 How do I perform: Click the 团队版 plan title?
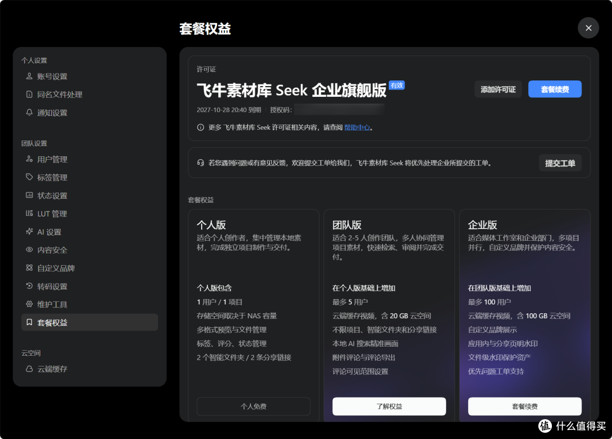(347, 225)
